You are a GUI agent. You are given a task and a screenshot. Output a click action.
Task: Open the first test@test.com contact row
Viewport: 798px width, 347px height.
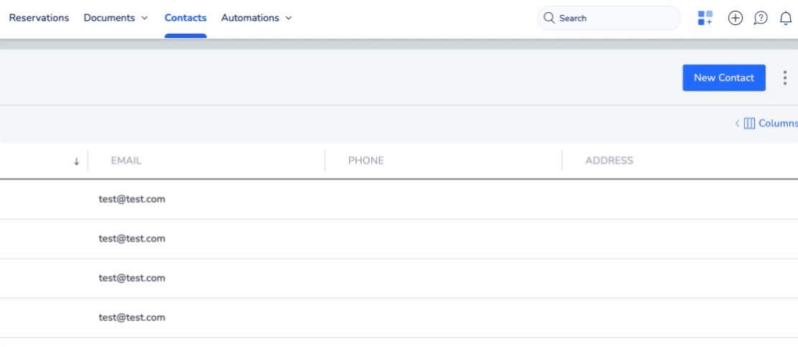tap(132, 199)
